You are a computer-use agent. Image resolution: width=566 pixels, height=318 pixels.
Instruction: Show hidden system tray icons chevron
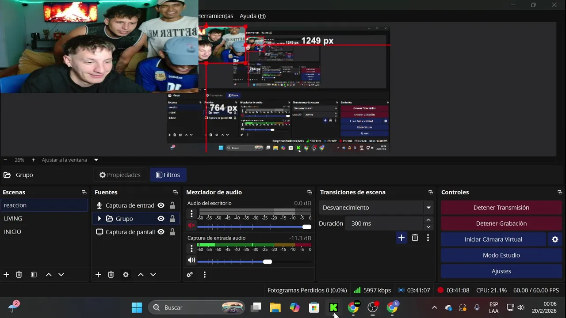pyautogui.click(x=434, y=307)
